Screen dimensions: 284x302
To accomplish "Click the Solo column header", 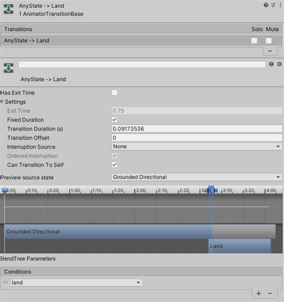I will (x=257, y=29).
